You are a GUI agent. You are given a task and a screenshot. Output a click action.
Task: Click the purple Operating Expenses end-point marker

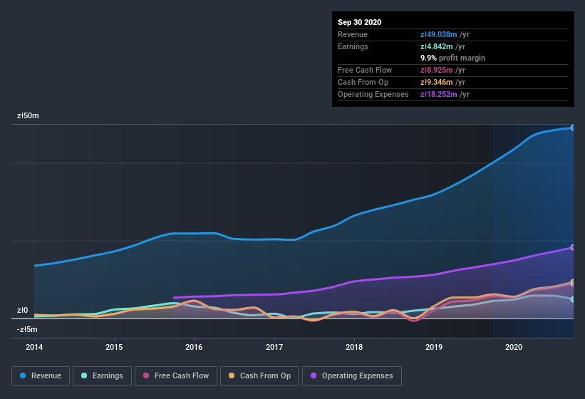click(572, 247)
